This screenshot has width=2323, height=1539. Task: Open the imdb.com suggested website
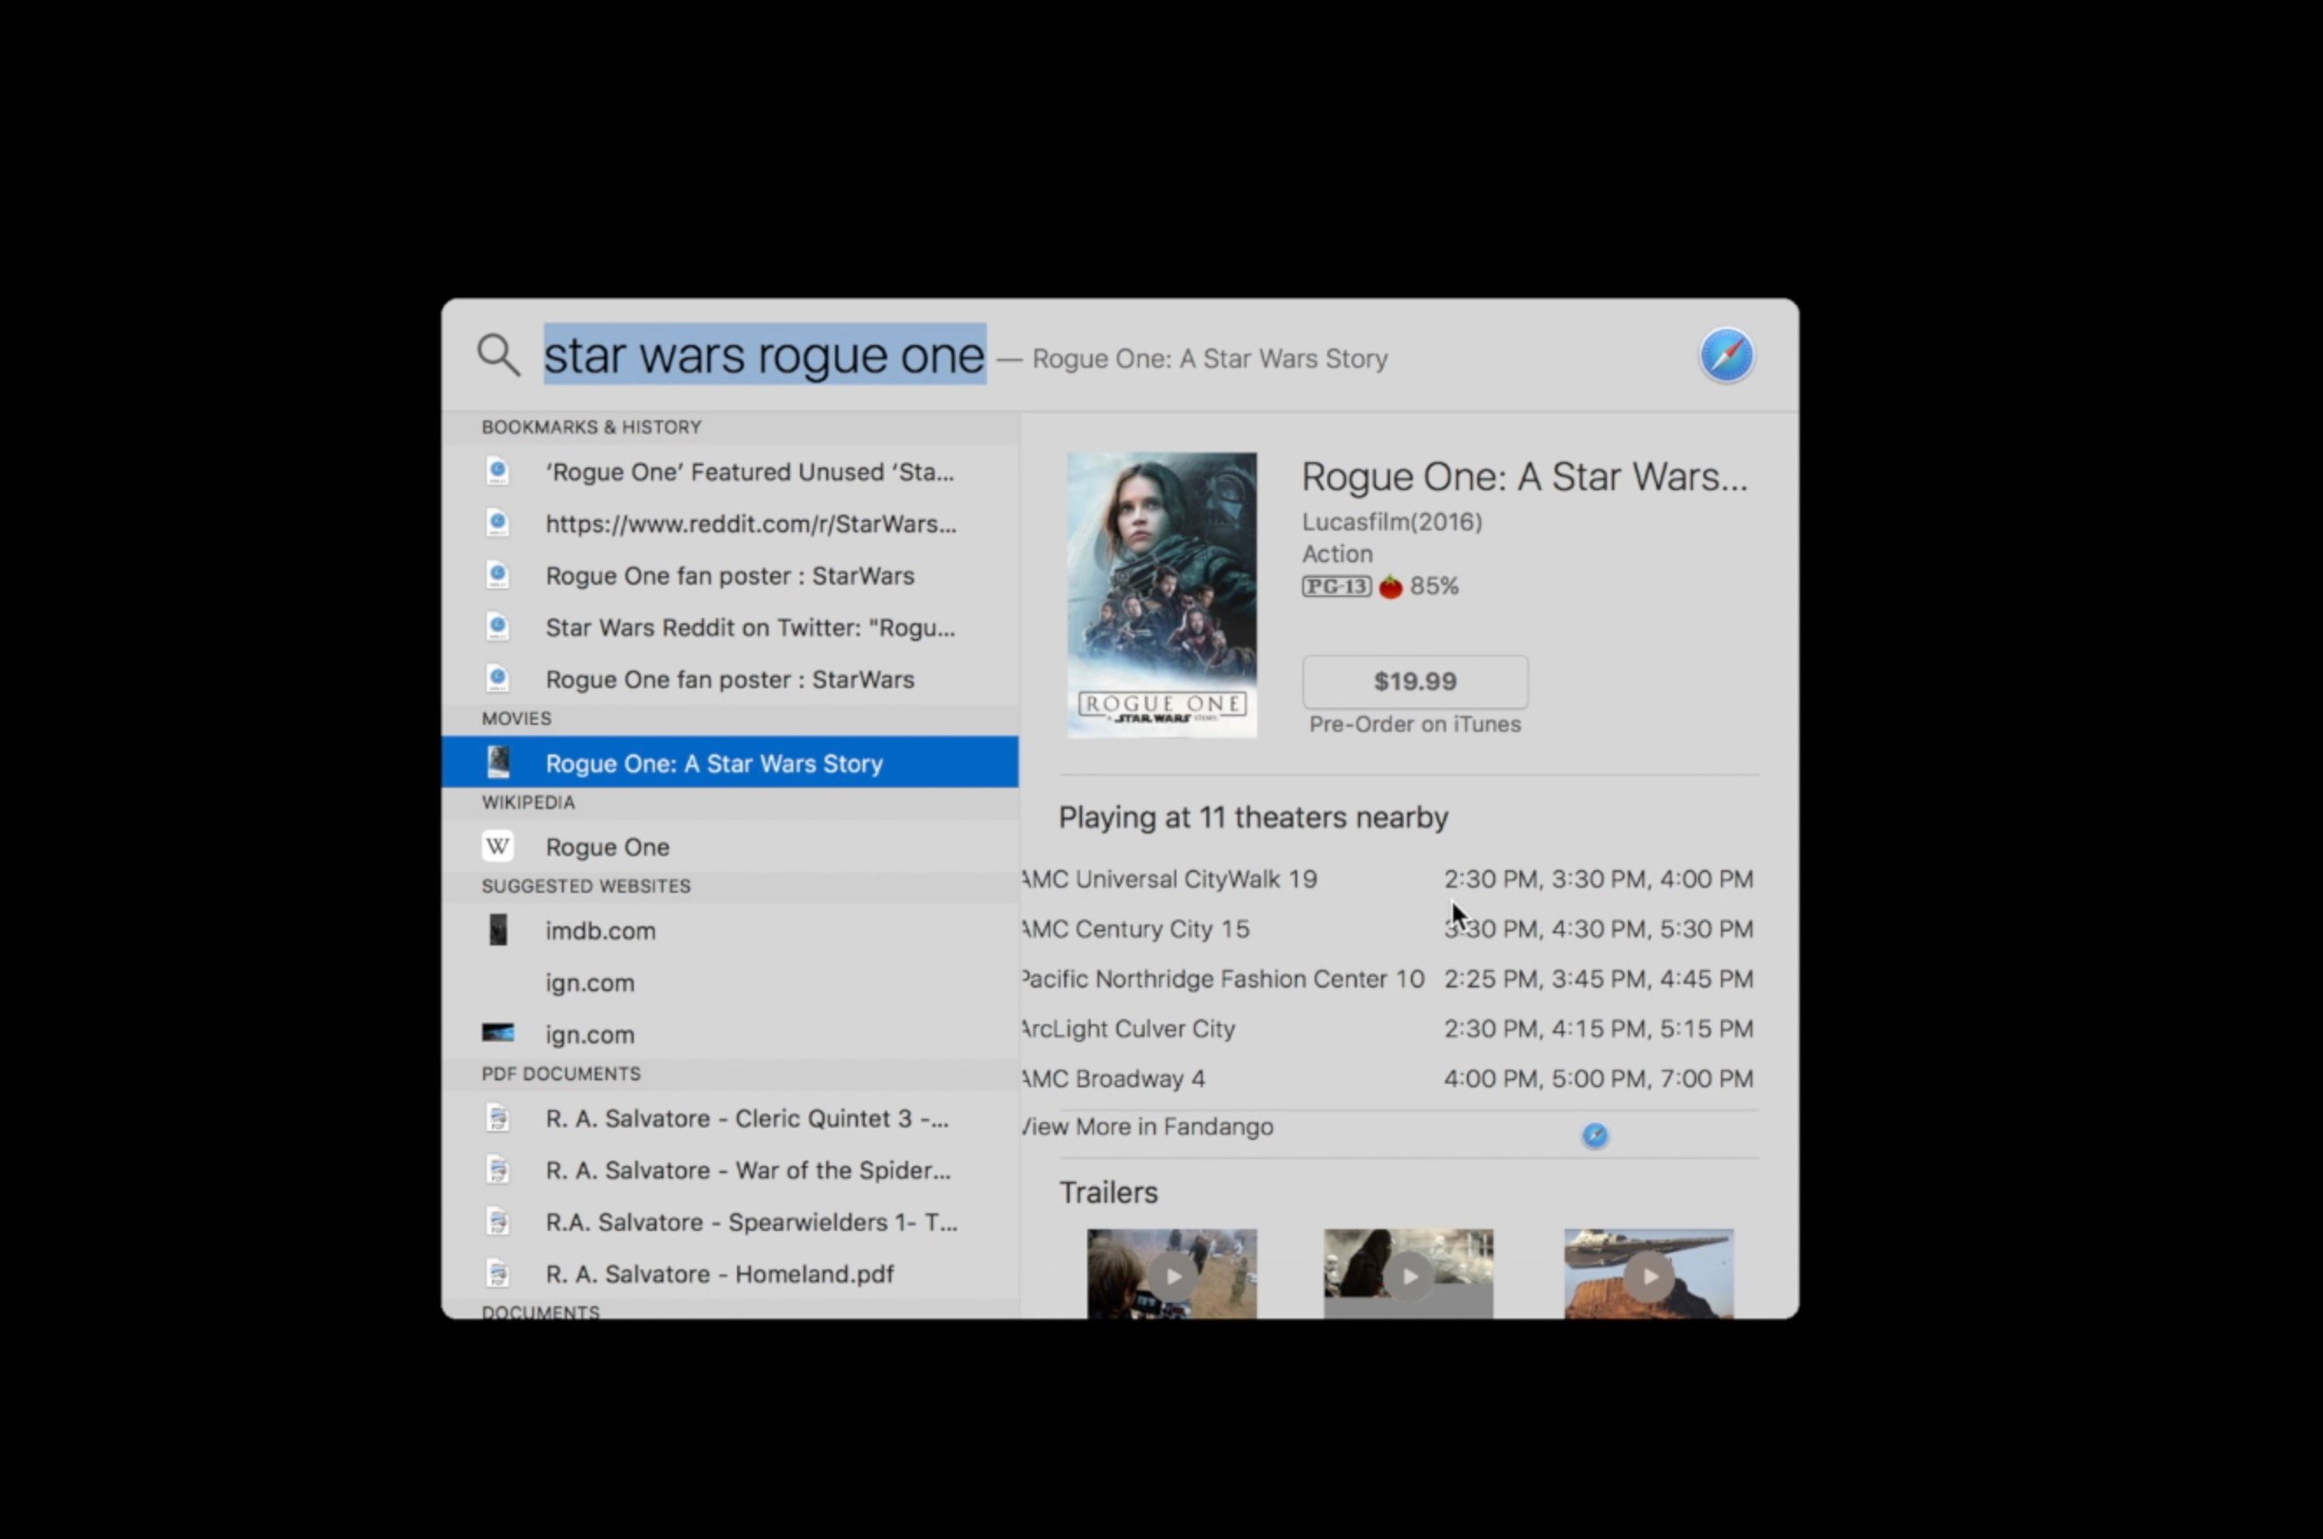[730, 931]
